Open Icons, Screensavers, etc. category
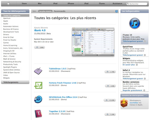Screen dimensions: 150x120 (13, 48)
